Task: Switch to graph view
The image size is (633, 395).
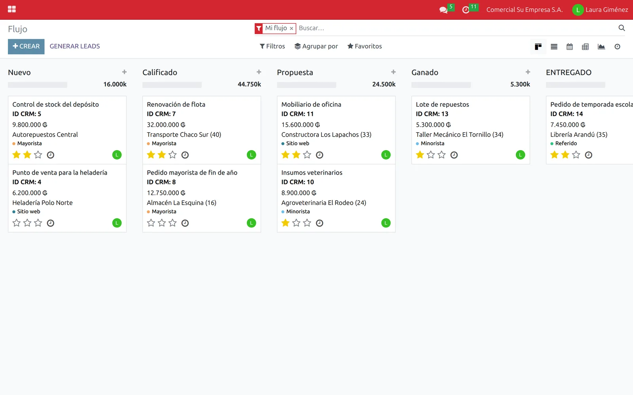Action: [601, 47]
